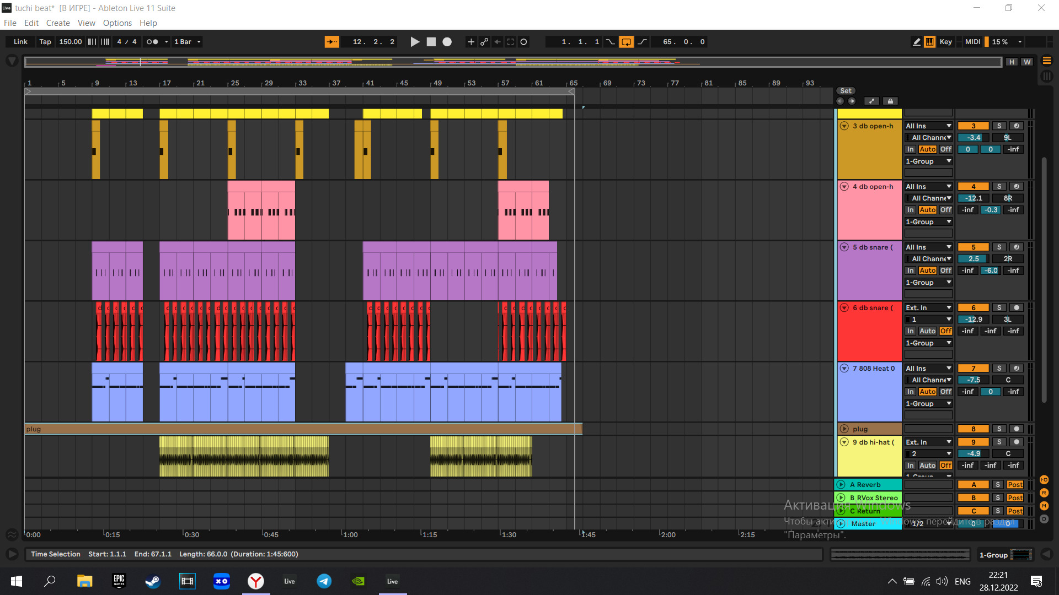The image size is (1059, 595).
Task: Open track 9 input channel 2 dropdown
Action: coord(929,454)
